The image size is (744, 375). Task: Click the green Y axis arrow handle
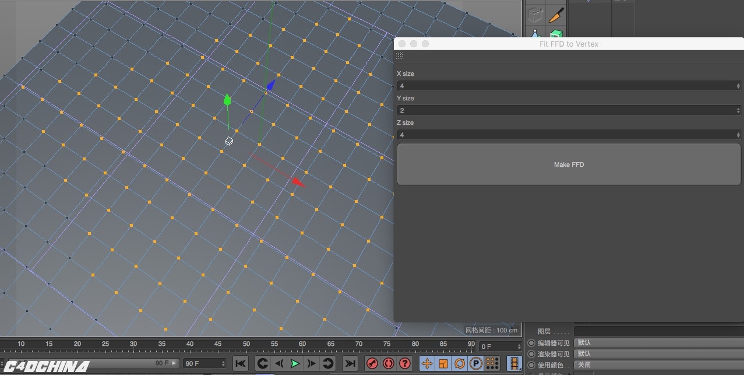click(227, 99)
